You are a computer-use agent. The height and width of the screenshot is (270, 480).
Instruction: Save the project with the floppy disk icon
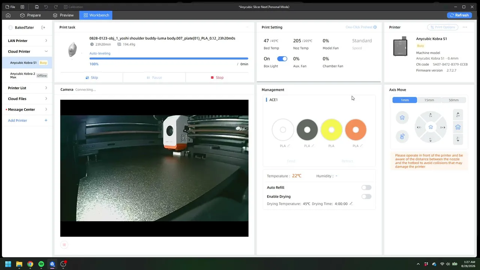(37, 7)
